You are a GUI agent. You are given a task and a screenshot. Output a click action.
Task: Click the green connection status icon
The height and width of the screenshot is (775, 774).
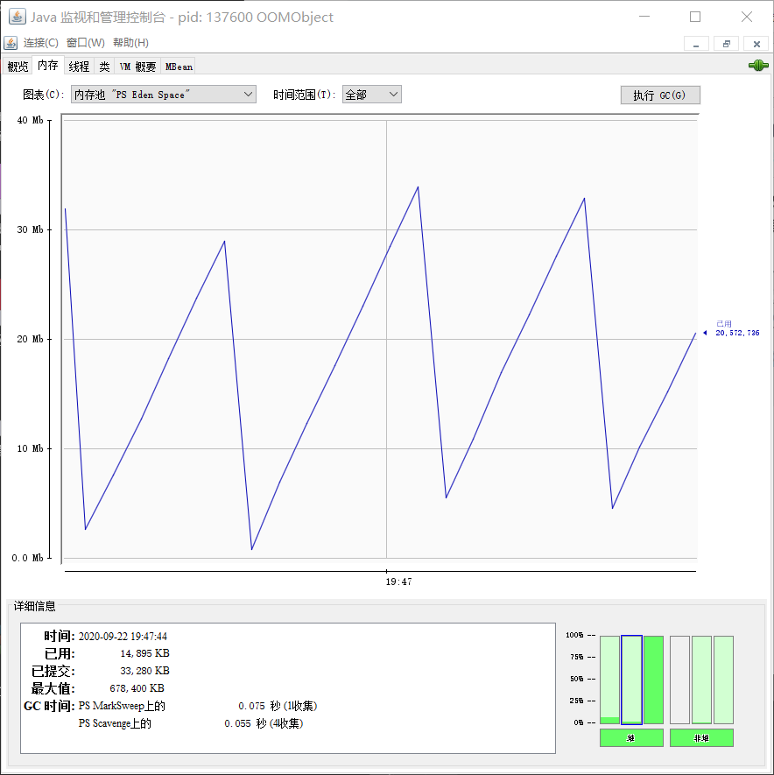(757, 66)
